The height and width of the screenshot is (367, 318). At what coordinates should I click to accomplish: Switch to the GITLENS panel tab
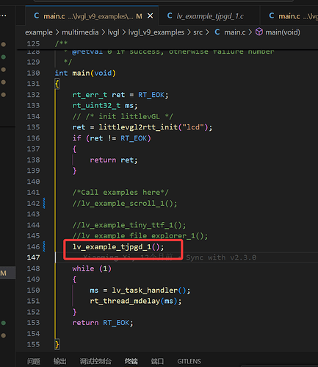pyautogui.click(x=189, y=361)
